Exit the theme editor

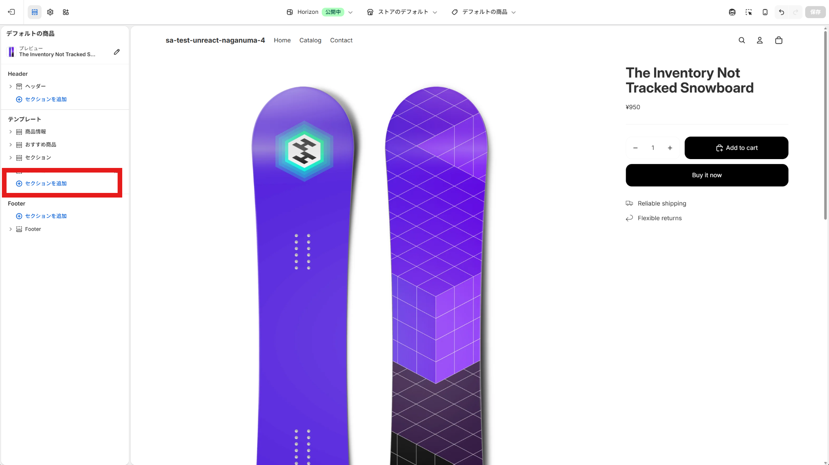[x=12, y=12]
